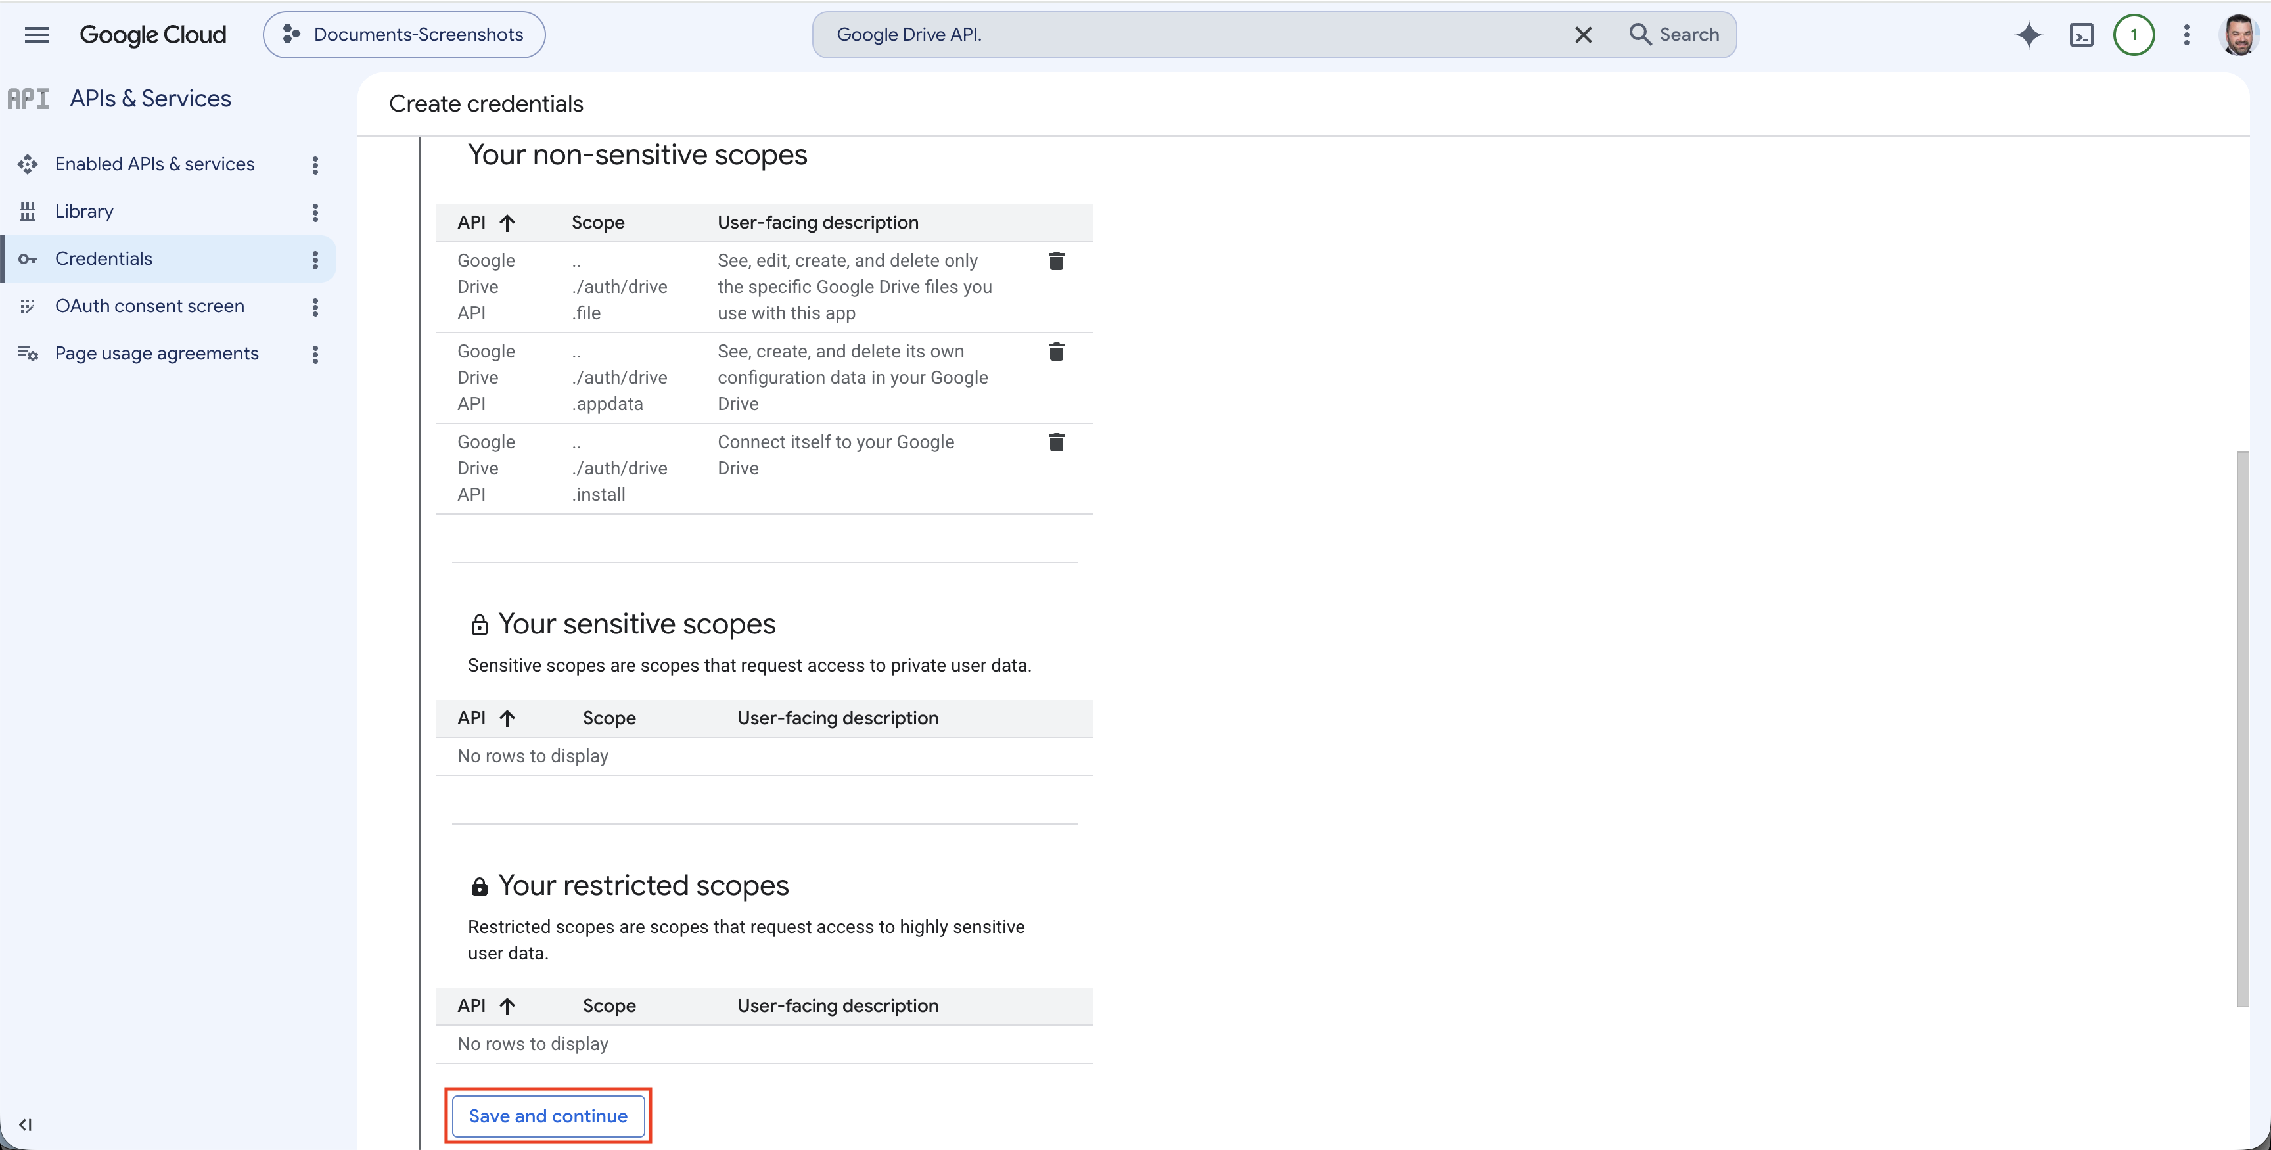Viewport: 2271px width, 1150px height.
Task: Open the Documents-Screenshots project picker
Action: pyautogui.click(x=403, y=34)
